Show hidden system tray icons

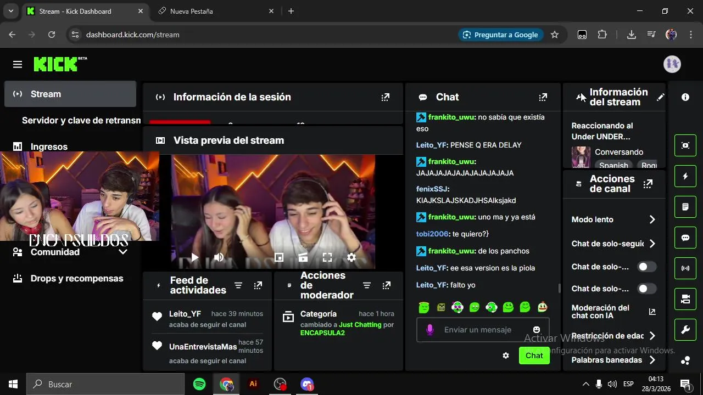[585, 384]
